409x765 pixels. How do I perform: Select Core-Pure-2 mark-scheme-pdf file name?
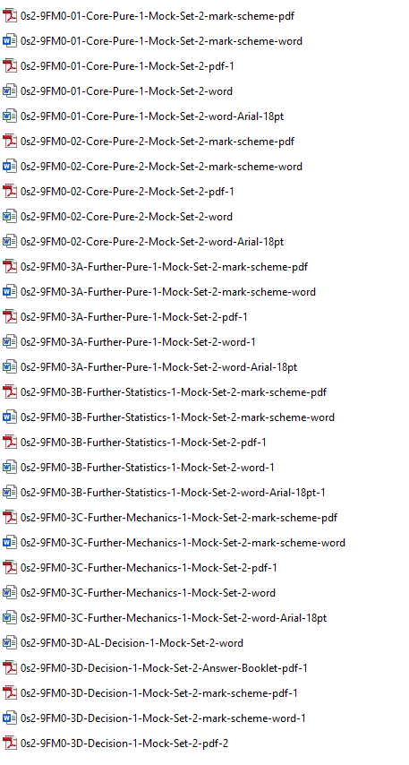158,142
